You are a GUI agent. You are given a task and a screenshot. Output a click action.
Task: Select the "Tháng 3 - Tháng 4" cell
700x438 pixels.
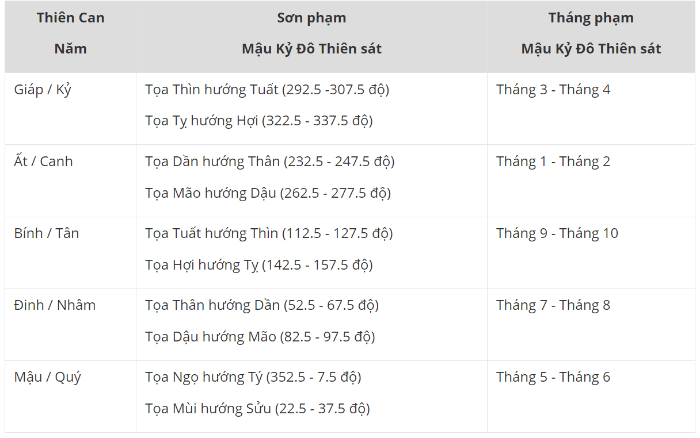pos(553,90)
